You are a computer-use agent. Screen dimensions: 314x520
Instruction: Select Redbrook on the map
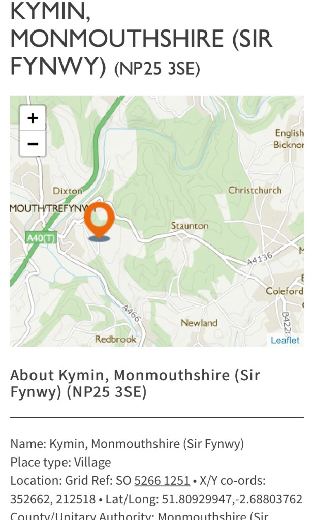coord(115,339)
